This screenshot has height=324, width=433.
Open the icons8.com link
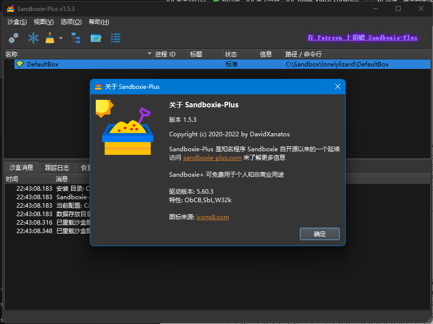pos(213,217)
